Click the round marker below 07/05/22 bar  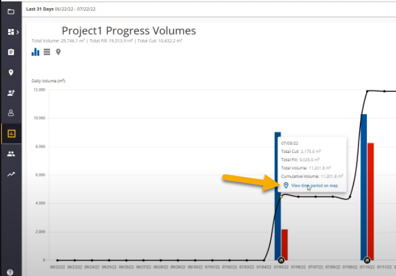tap(279, 260)
